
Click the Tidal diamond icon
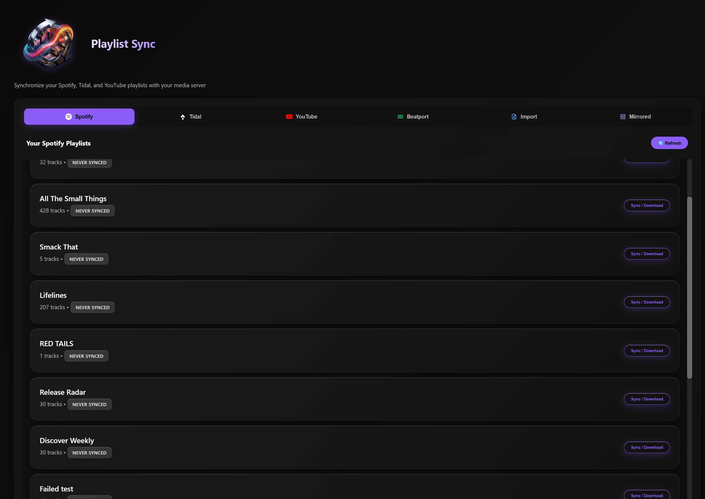[183, 117]
